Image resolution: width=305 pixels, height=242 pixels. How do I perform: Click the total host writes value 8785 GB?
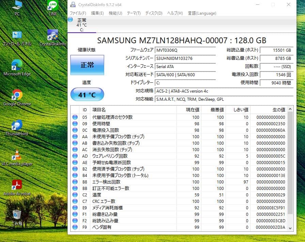click(x=277, y=59)
